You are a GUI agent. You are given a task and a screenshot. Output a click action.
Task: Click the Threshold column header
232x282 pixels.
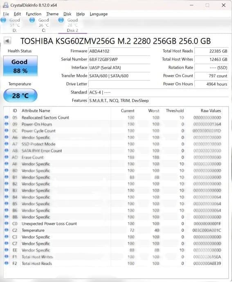175,111
